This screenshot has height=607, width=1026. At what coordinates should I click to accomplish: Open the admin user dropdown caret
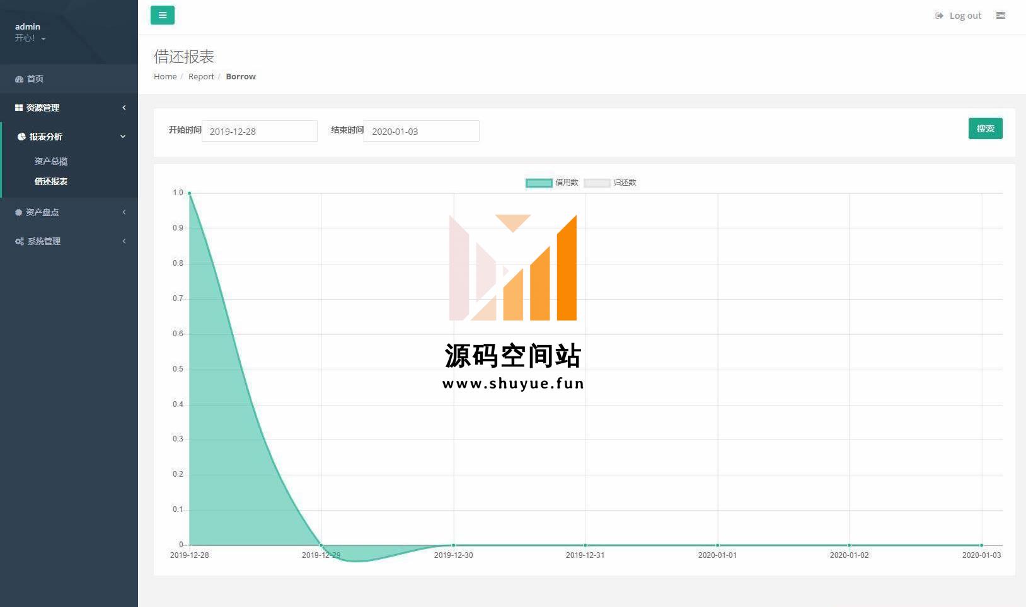pyautogui.click(x=43, y=39)
